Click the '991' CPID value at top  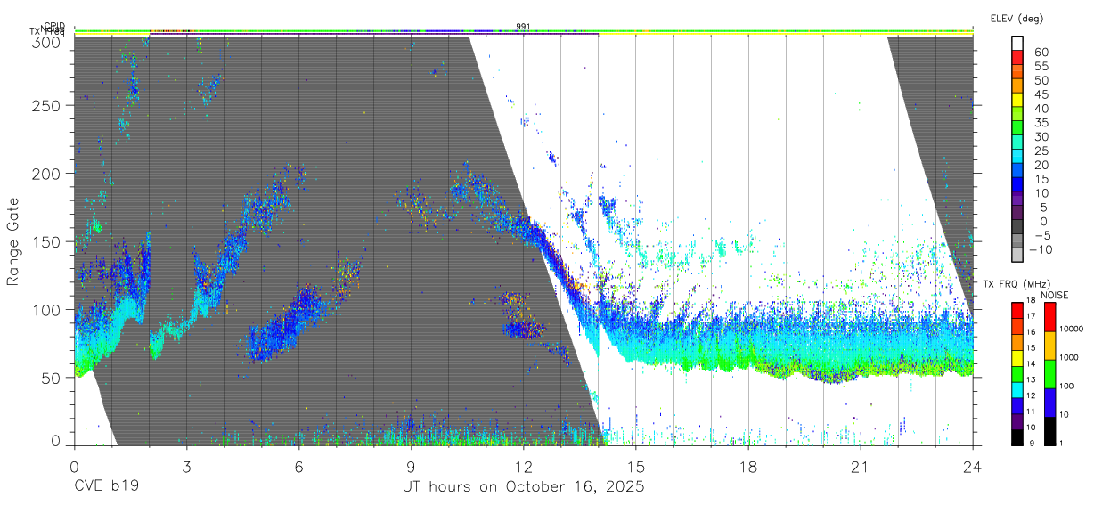pos(523,27)
